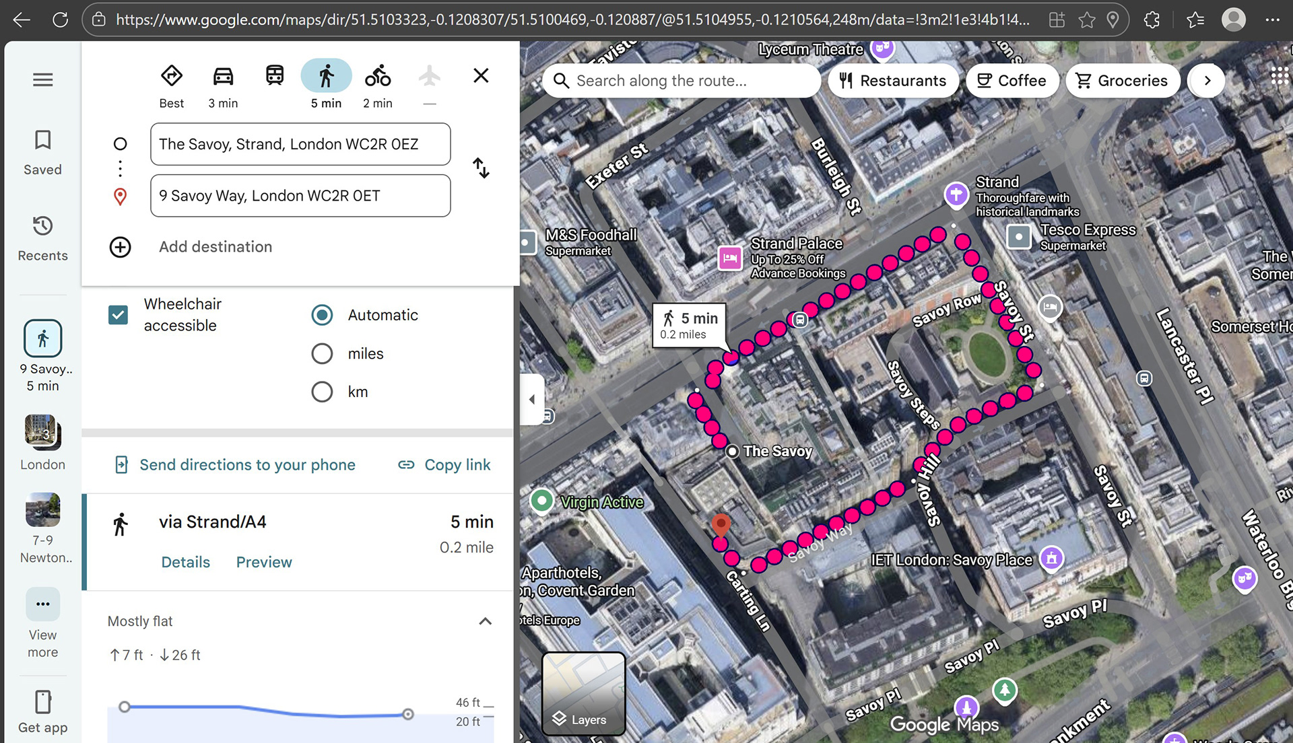Image resolution: width=1293 pixels, height=743 pixels.
Task: Collapse the Mostly flat elevation section
Action: pyautogui.click(x=485, y=621)
